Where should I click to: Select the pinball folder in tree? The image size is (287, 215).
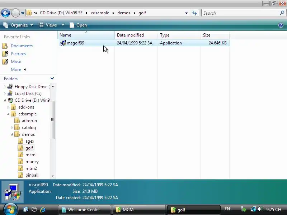click(x=32, y=175)
